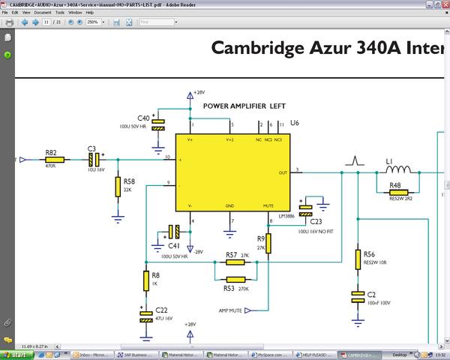The height and width of the screenshot is (360, 450).
Task: Click the C40 capacitor label
Action: (143, 118)
